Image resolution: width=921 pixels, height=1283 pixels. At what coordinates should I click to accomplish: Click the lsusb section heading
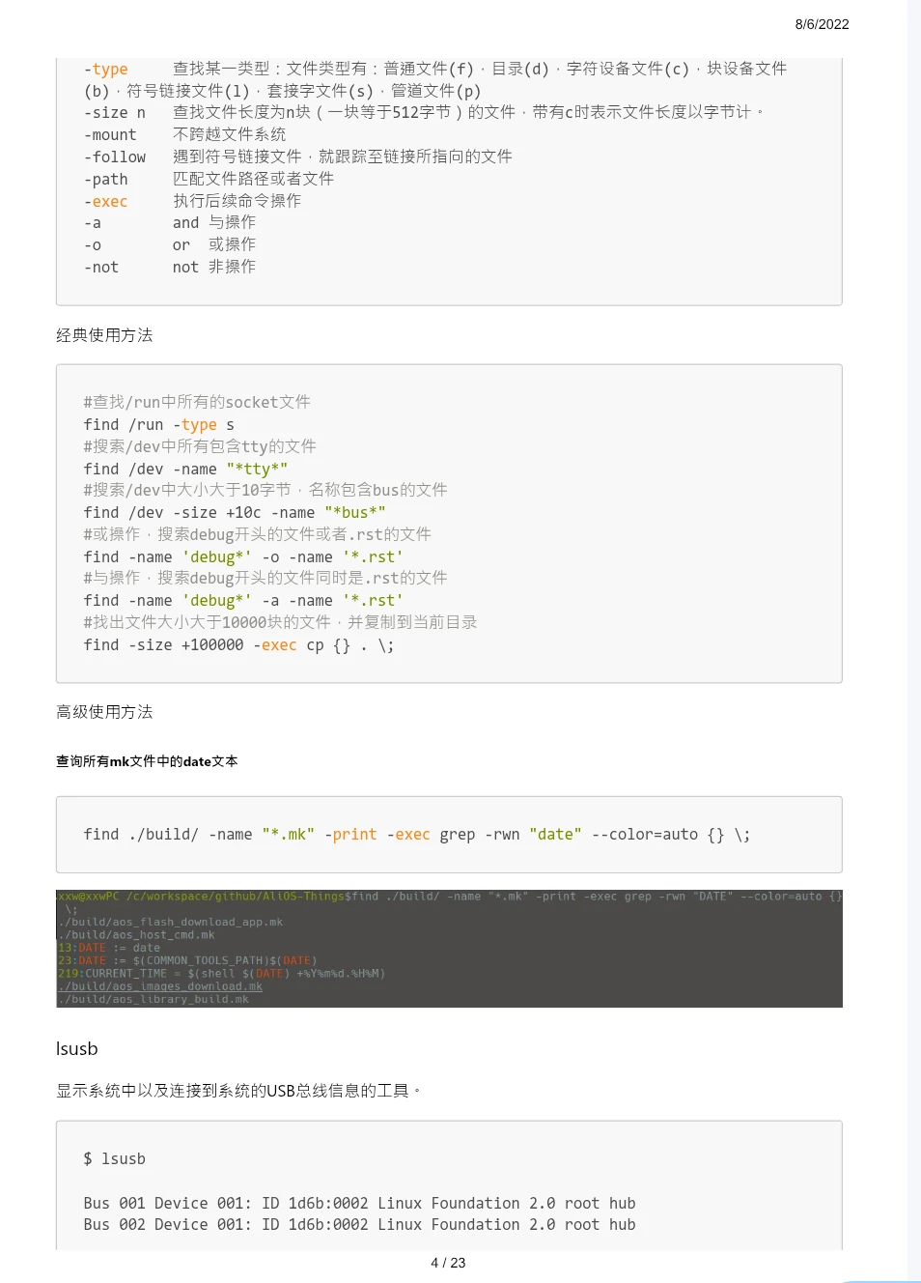tap(76, 1048)
